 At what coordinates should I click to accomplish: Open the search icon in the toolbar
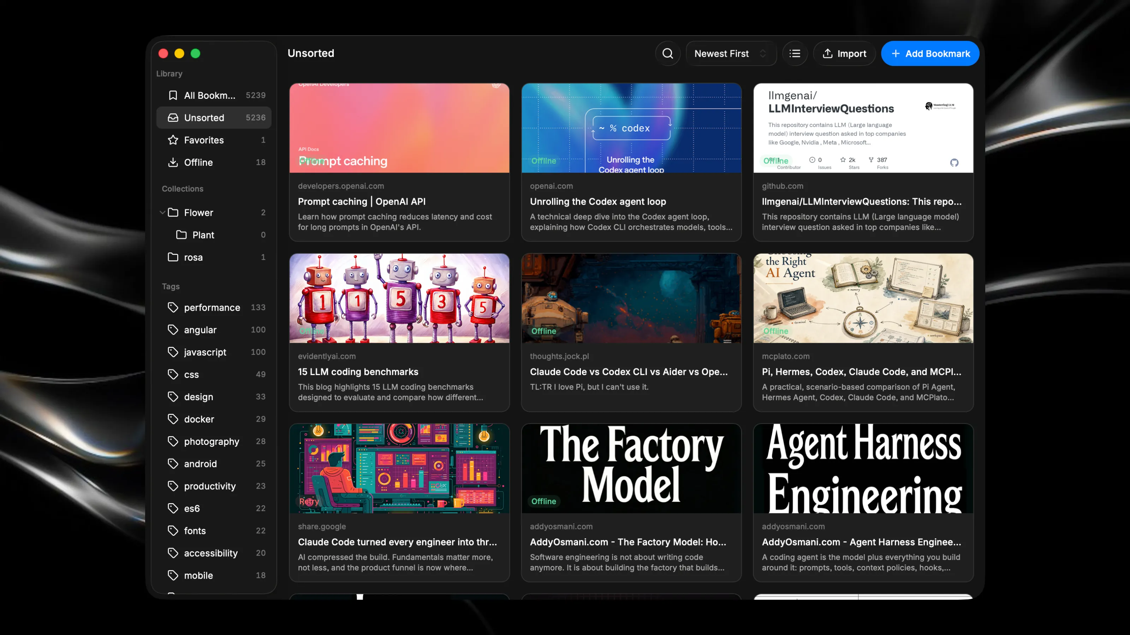point(668,54)
